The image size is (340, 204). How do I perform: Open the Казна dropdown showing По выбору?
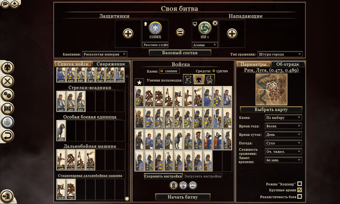point(283,117)
